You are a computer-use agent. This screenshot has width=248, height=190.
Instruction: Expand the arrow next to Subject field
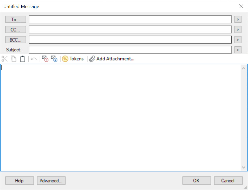click(238, 50)
